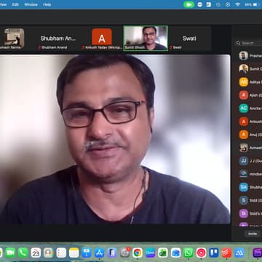Click the main speaker video of man with glasses
This screenshot has height=262, width=262.
[x=114, y=139]
